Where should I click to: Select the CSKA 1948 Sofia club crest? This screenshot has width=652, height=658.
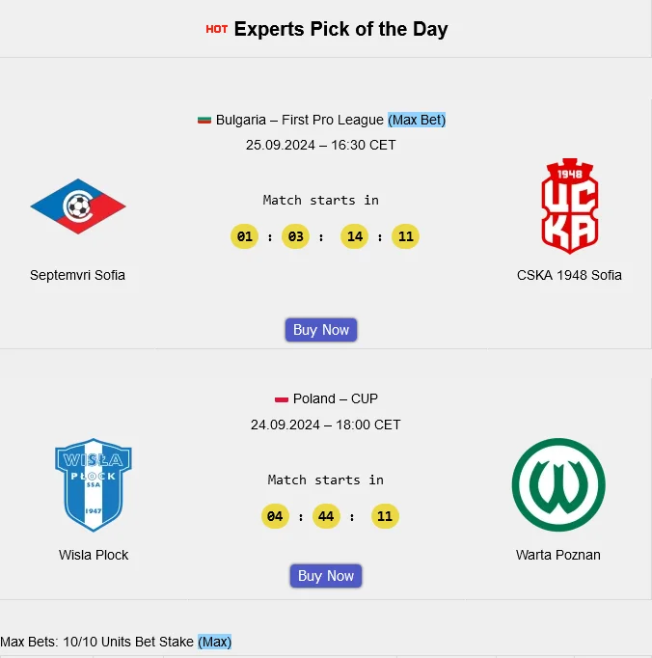tap(569, 206)
